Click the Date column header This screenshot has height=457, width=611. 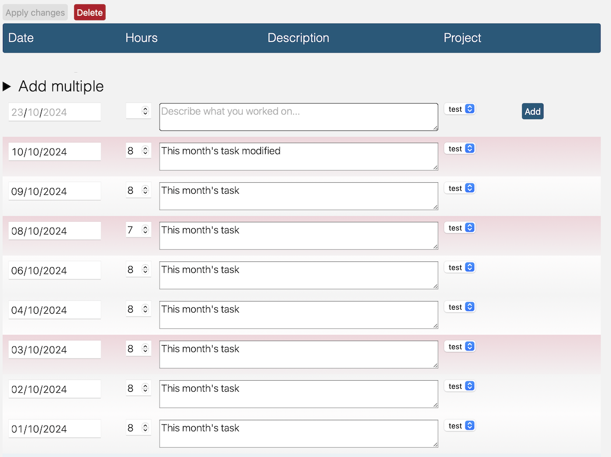(20, 38)
